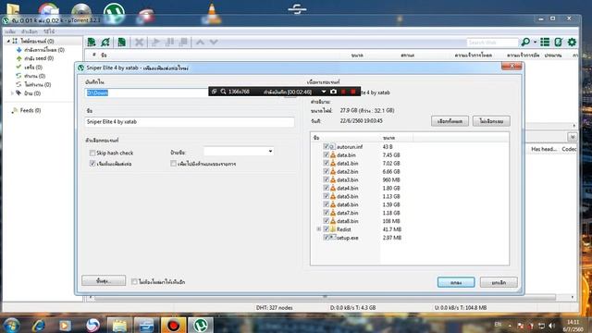
Task: Uncheck the Redist folder checkbox
Action: 326,229
